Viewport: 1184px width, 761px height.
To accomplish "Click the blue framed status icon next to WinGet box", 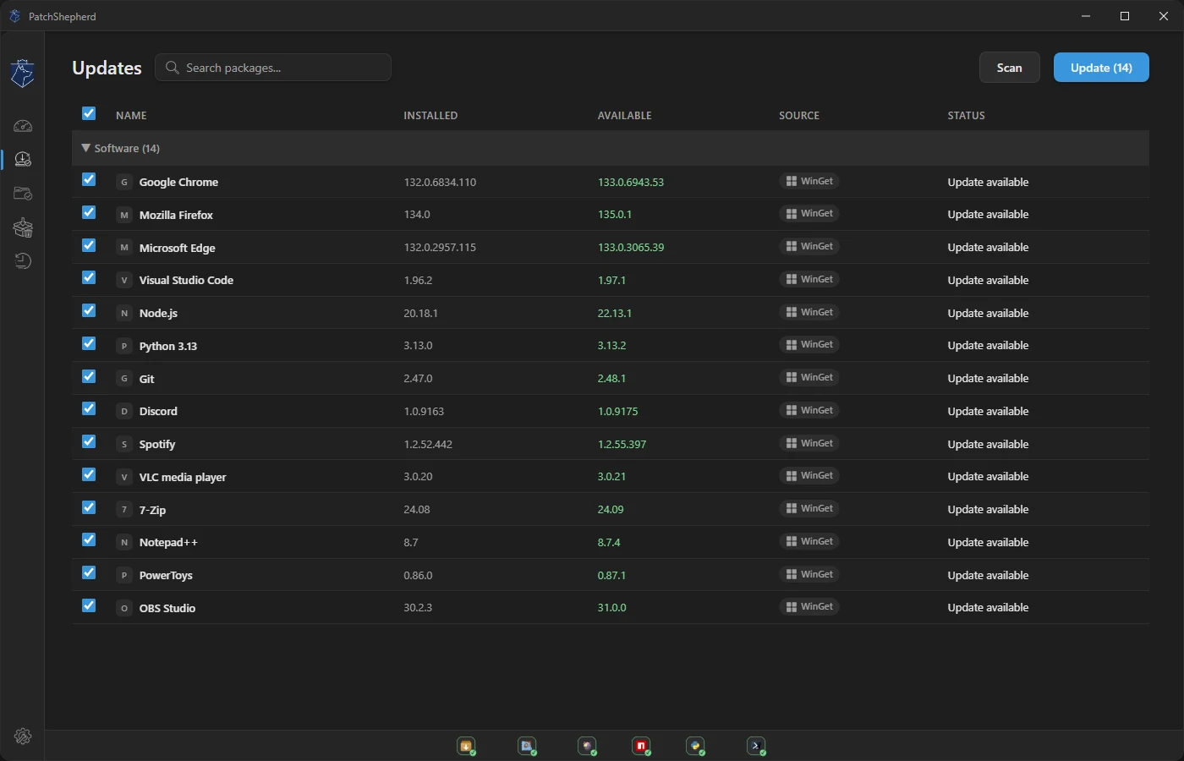I will [527, 746].
